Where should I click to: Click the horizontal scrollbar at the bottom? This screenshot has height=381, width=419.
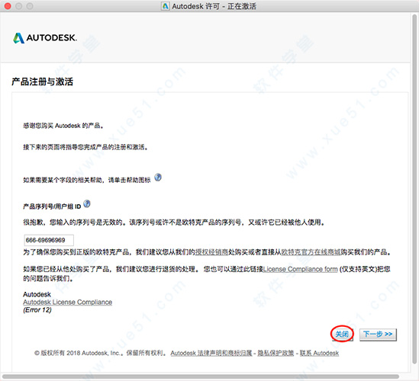click(201, 376)
